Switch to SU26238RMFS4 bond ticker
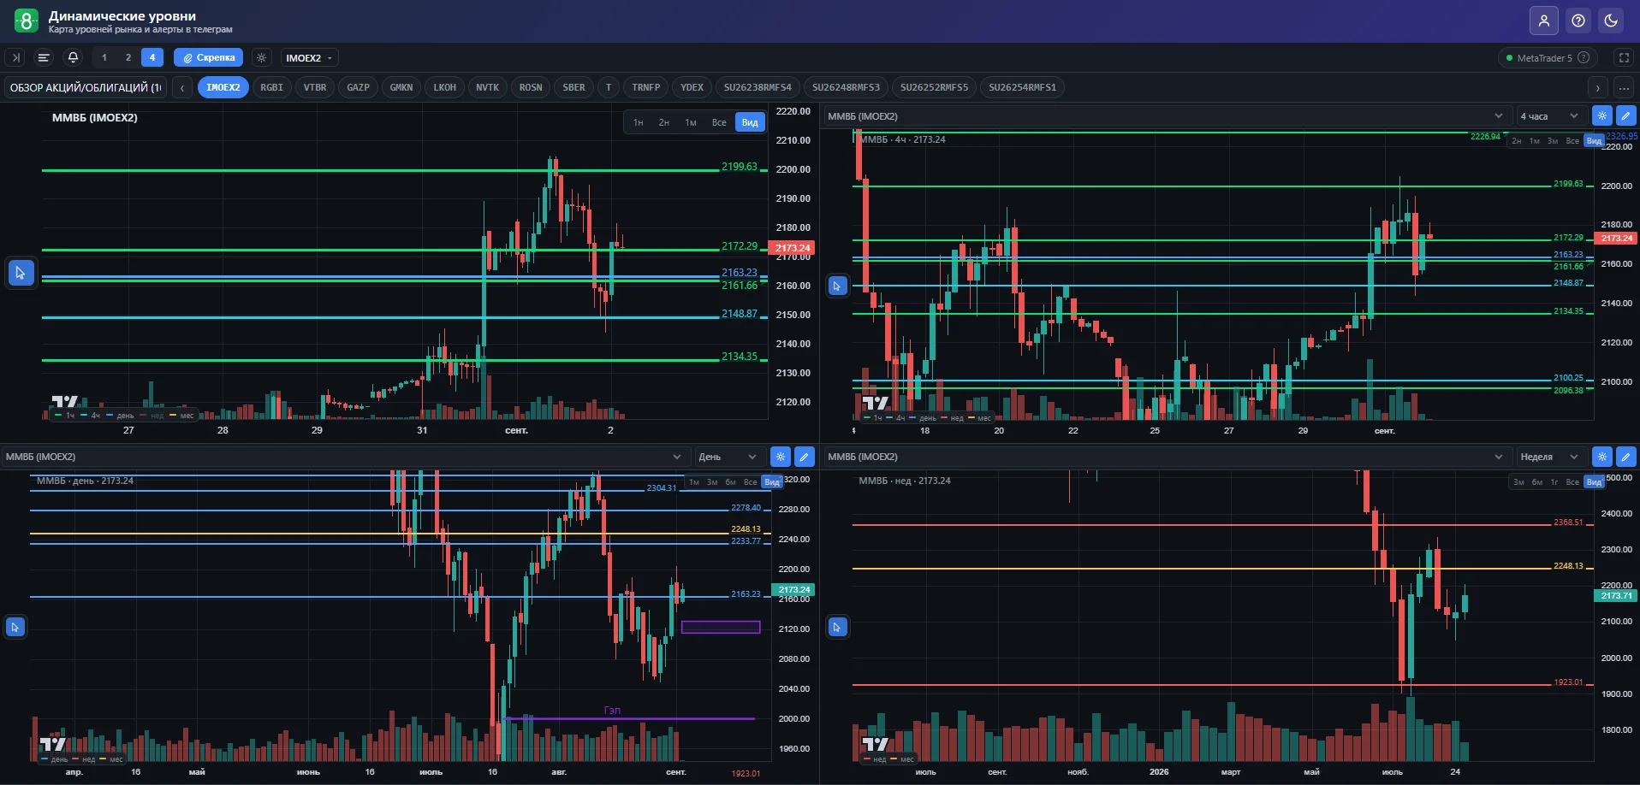 click(758, 87)
